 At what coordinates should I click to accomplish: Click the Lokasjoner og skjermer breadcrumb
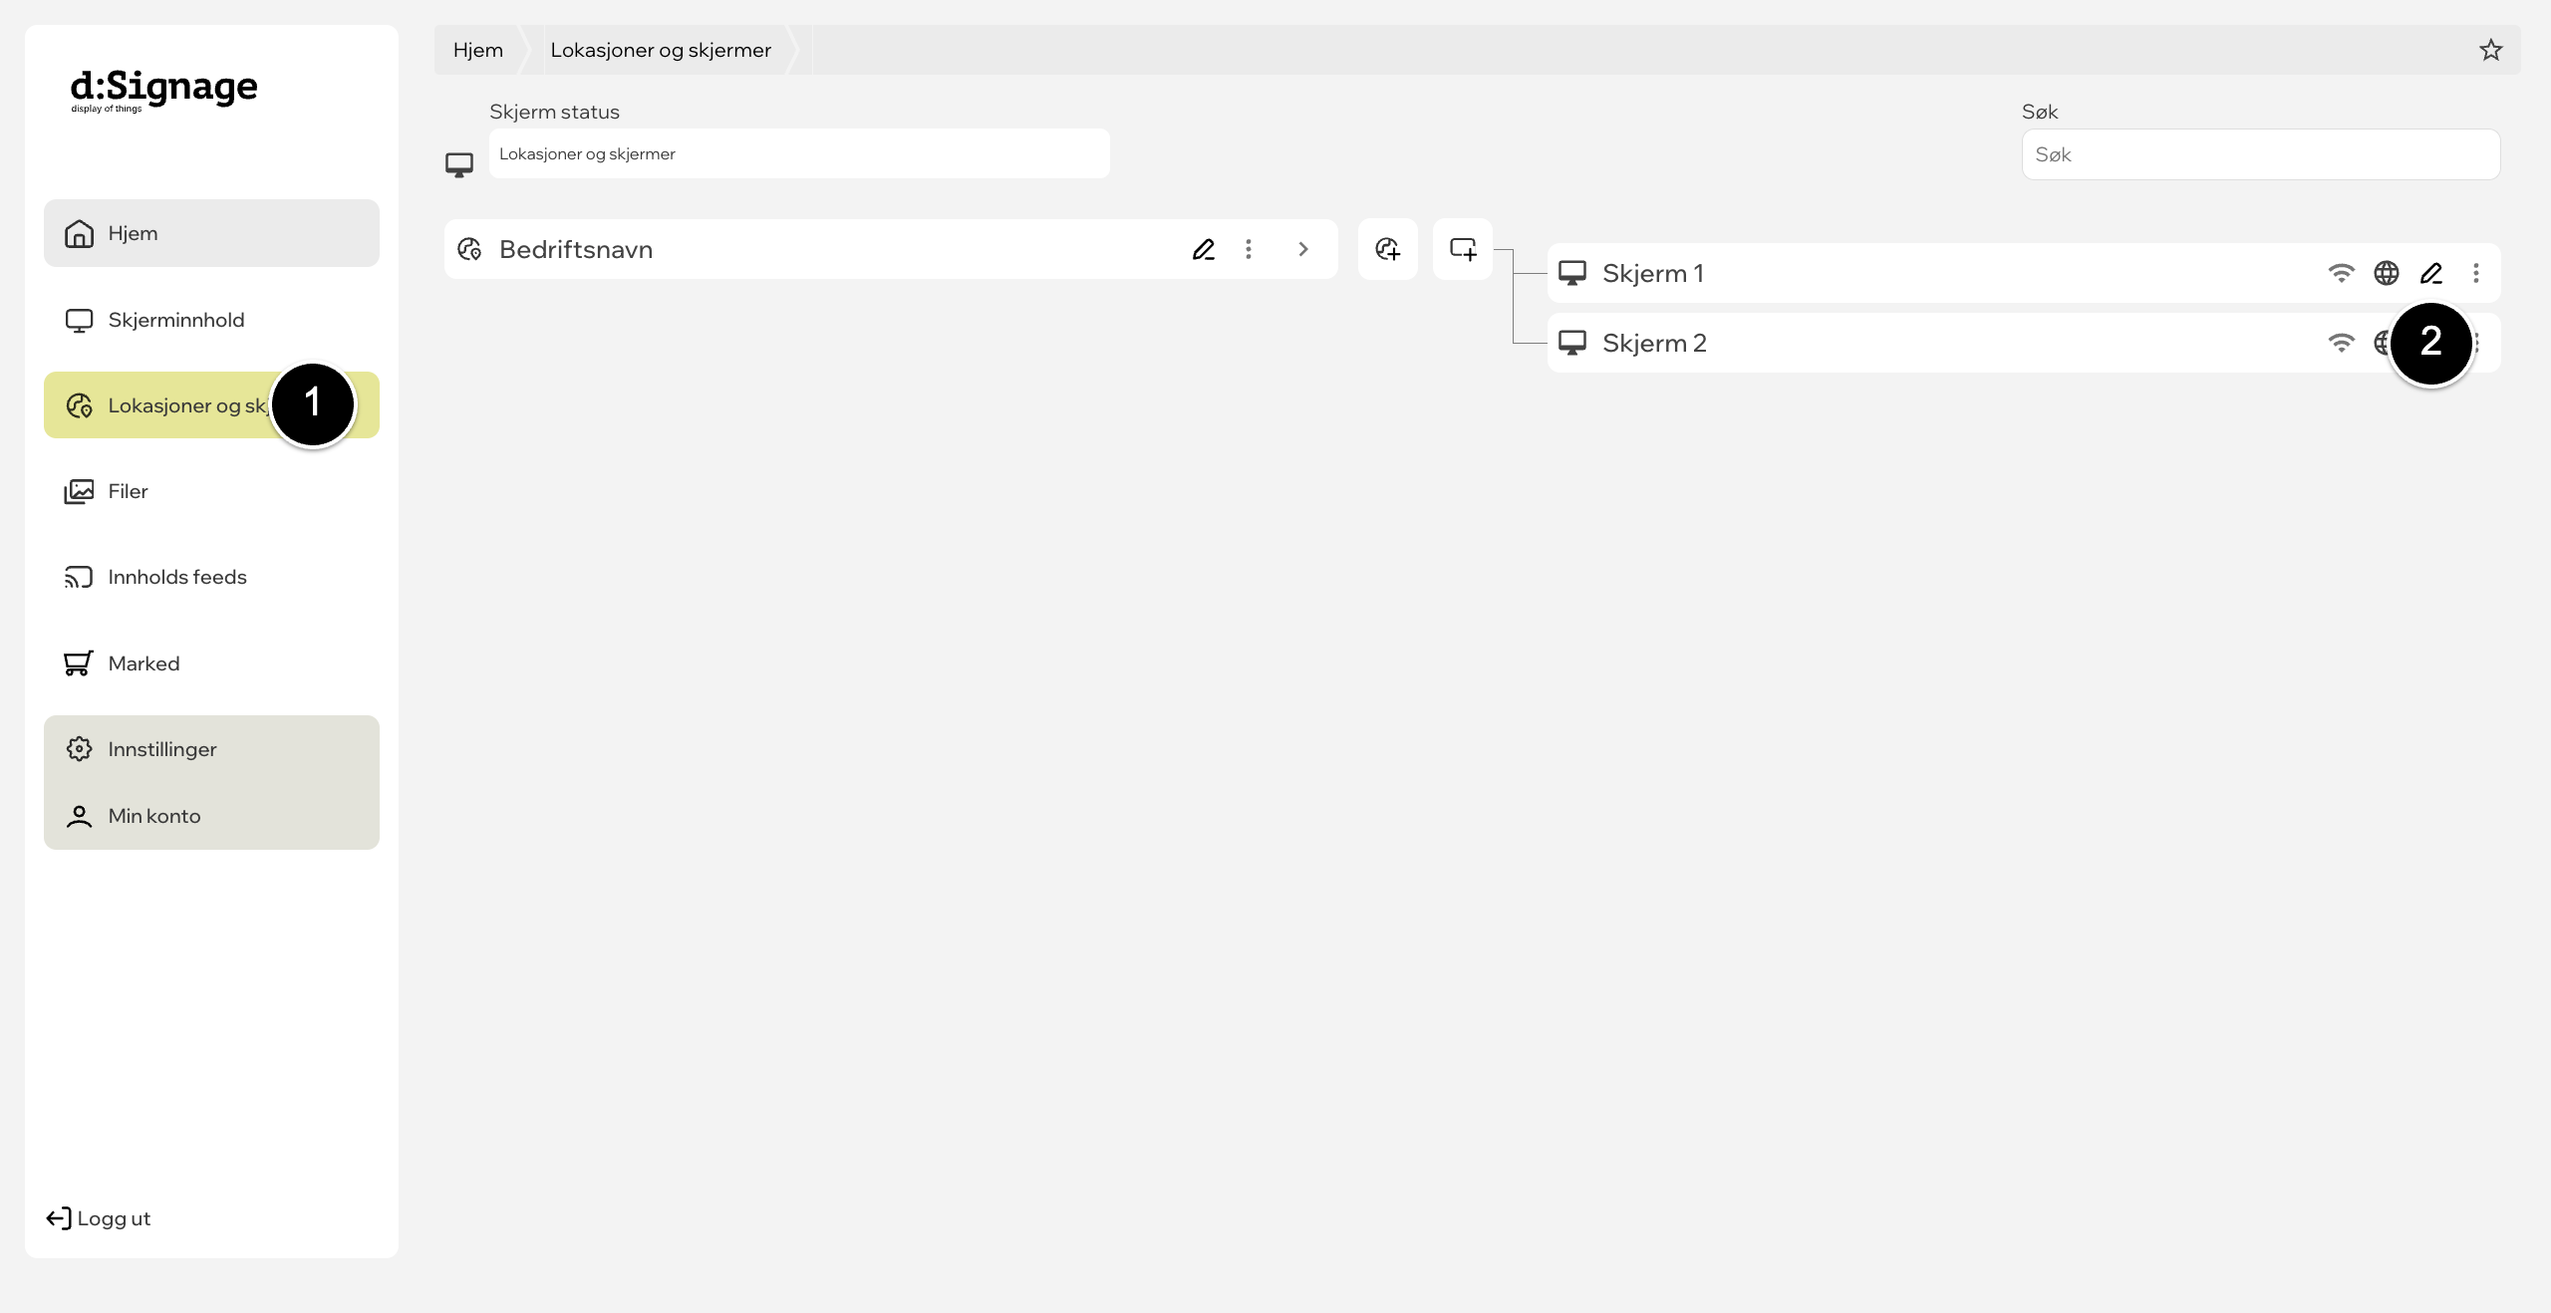click(661, 50)
